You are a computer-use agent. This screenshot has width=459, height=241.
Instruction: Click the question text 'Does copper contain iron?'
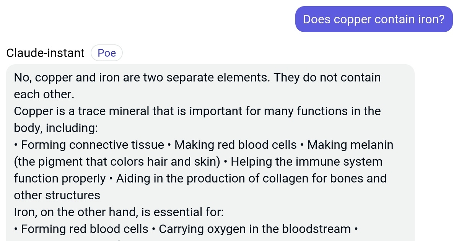pos(374,19)
